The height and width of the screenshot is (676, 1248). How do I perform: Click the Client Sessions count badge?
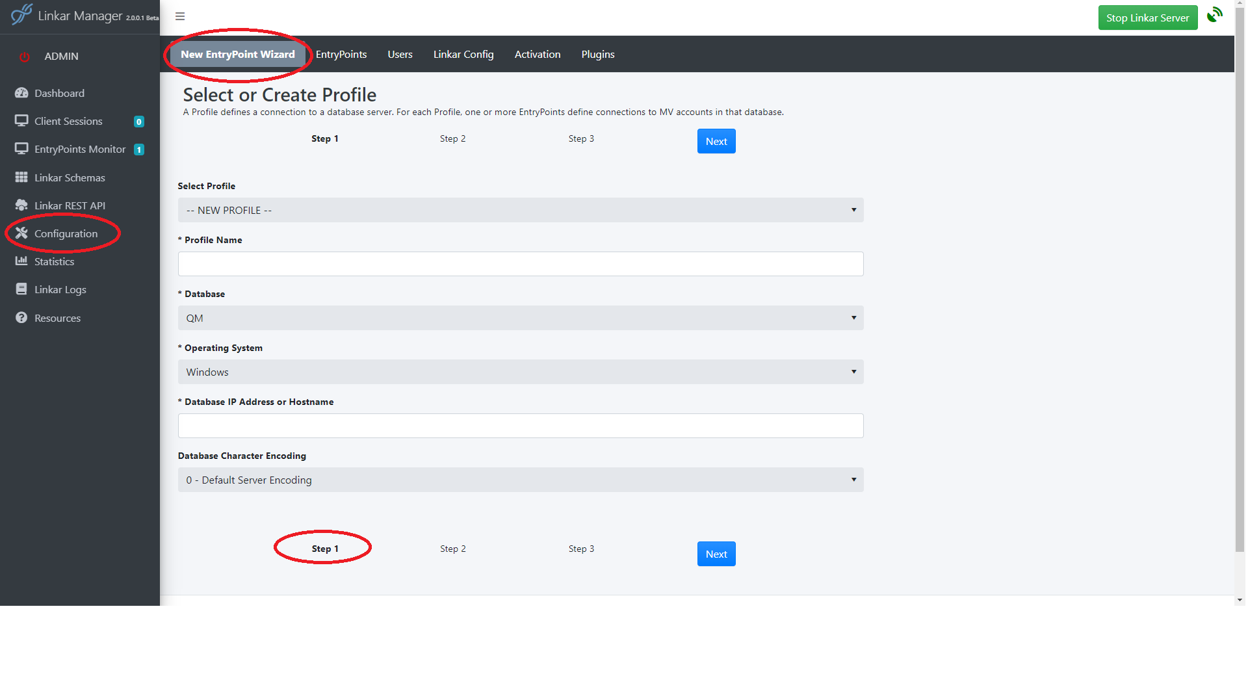(x=138, y=122)
